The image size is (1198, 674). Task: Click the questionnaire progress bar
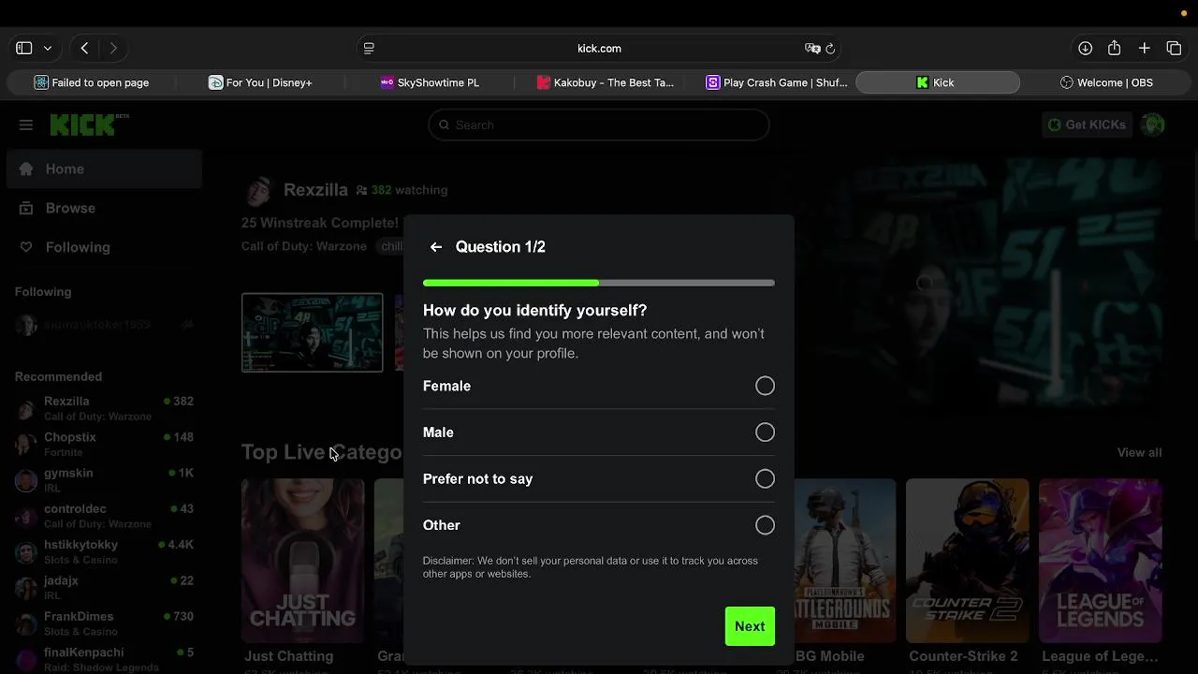pyautogui.click(x=598, y=283)
